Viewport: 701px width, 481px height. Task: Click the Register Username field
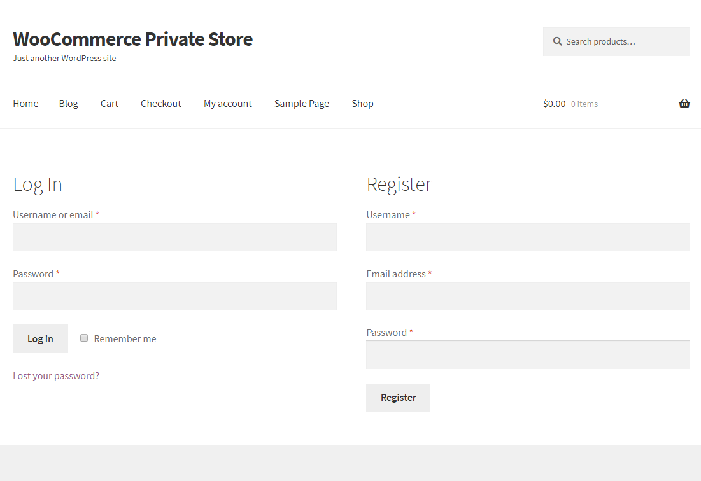pyautogui.click(x=528, y=237)
